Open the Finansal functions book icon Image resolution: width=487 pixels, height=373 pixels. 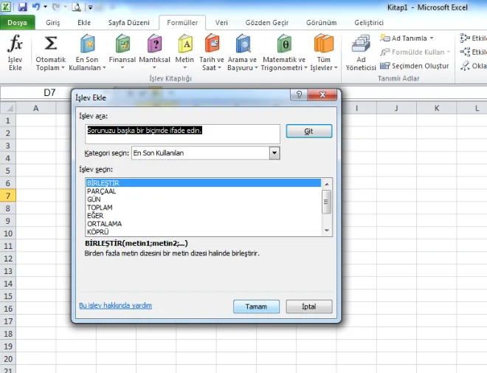coord(122,46)
